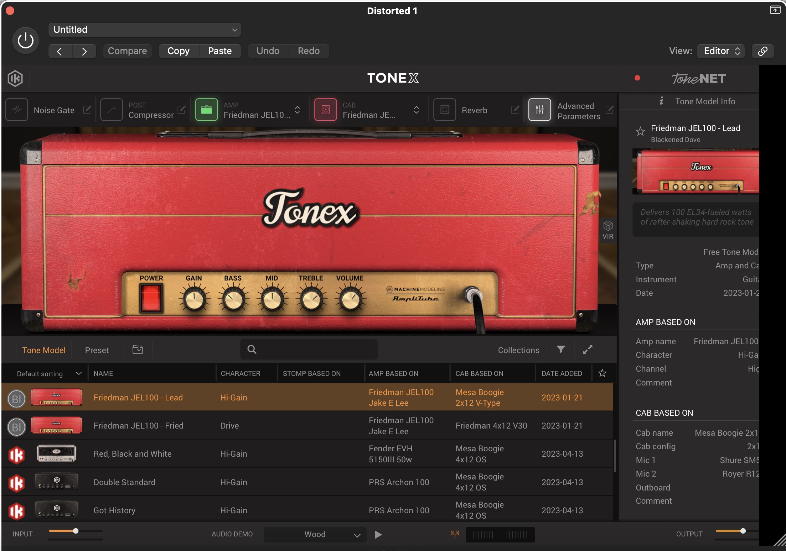786x551 pixels.
Task: Open the Default sorting dropdown
Action: pos(49,374)
